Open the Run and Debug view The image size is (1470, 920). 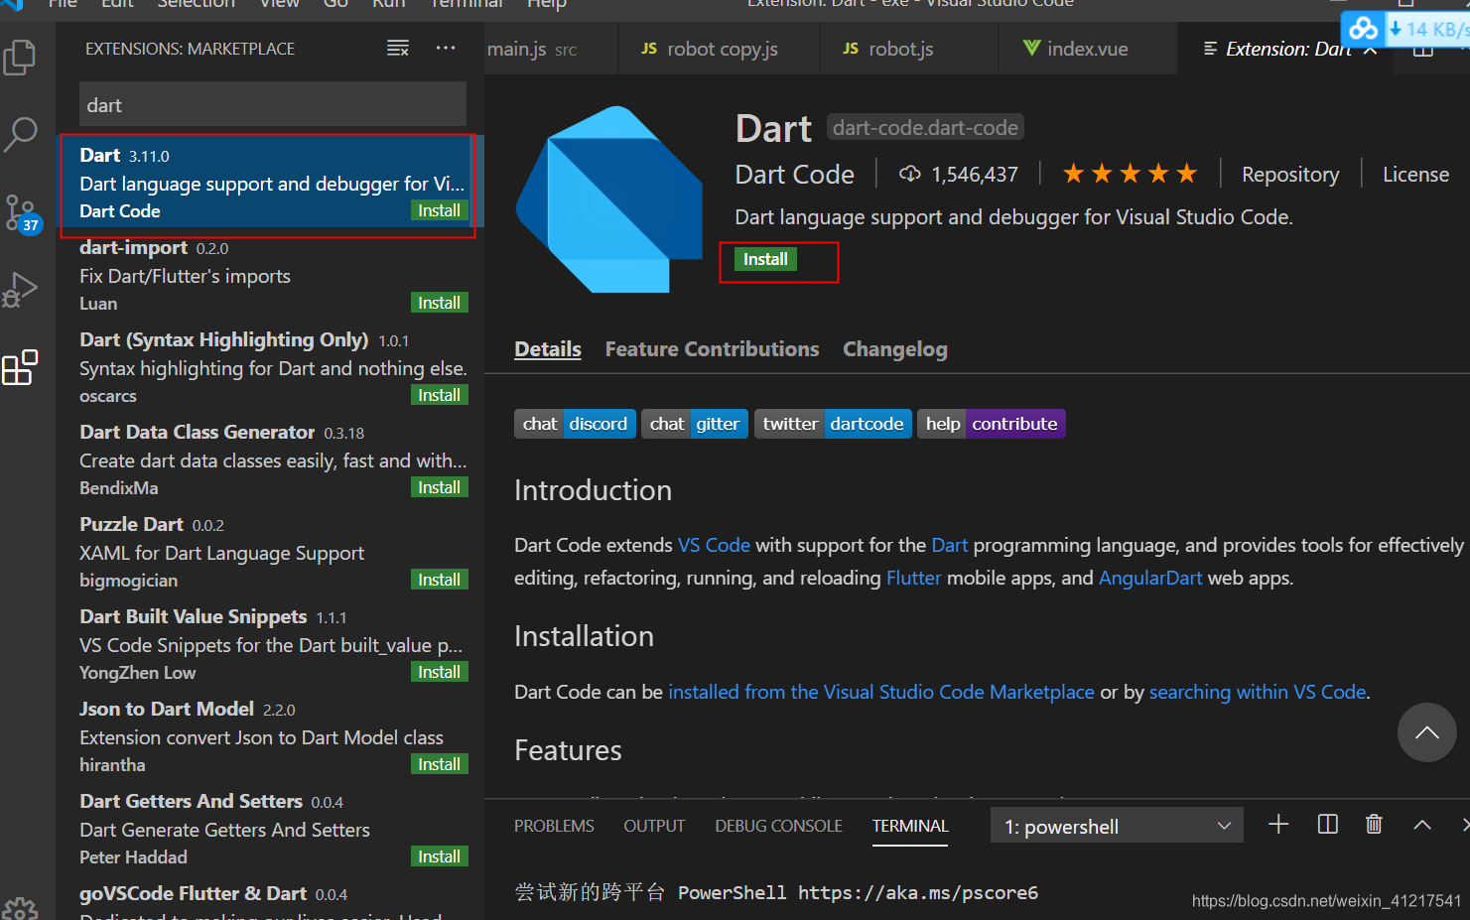[x=20, y=290]
